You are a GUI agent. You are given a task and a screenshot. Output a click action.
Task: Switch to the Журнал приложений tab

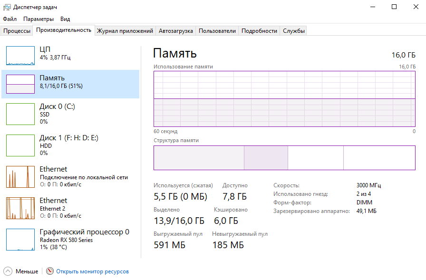click(x=125, y=31)
